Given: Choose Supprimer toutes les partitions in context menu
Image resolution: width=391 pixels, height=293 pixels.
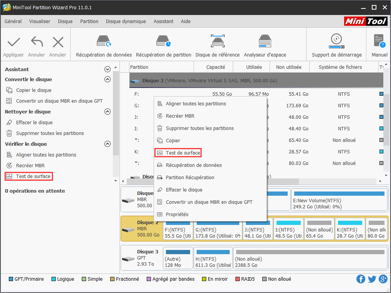Looking at the screenshot, I should [210, 128].
